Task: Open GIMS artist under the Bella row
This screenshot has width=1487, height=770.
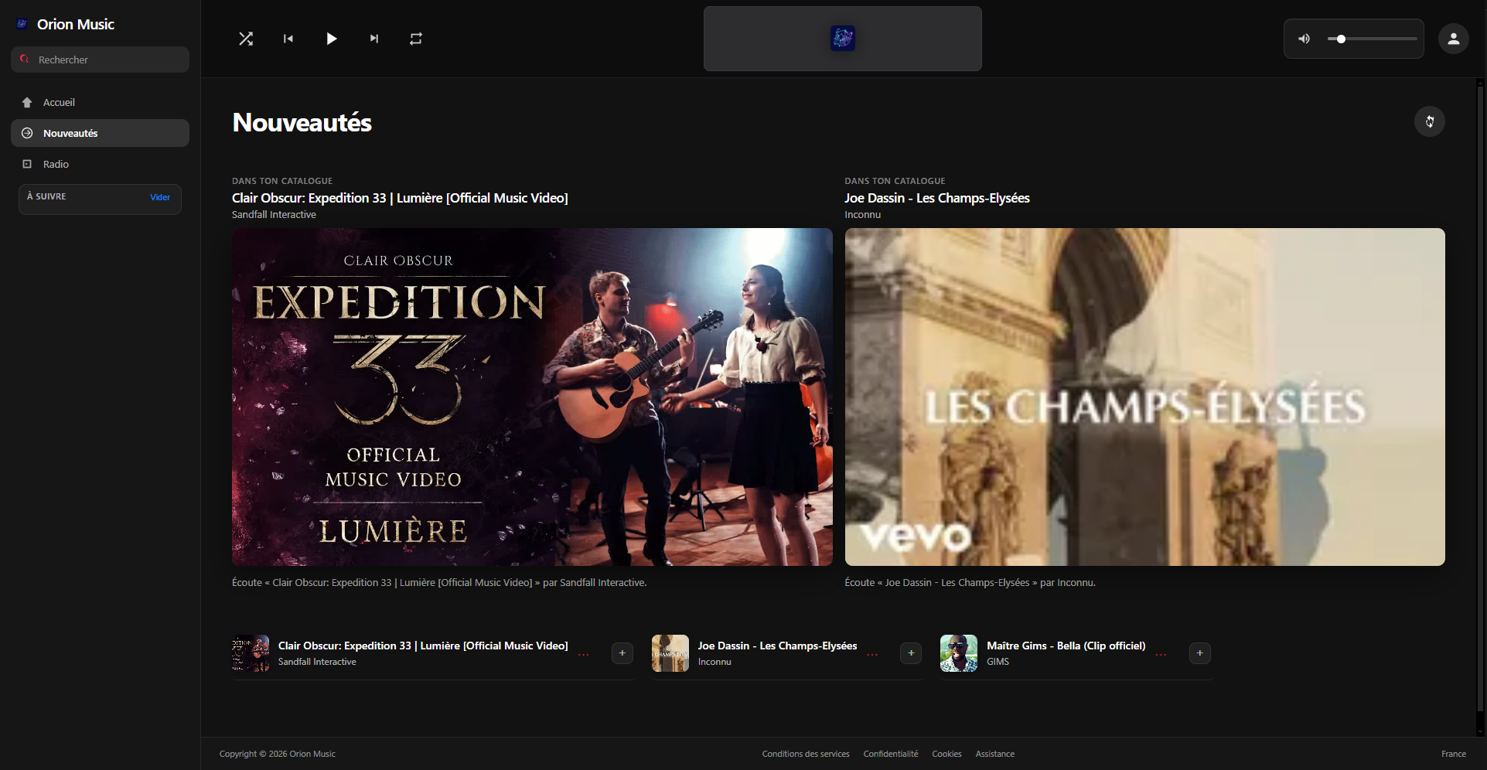Action: click(998, 662)
